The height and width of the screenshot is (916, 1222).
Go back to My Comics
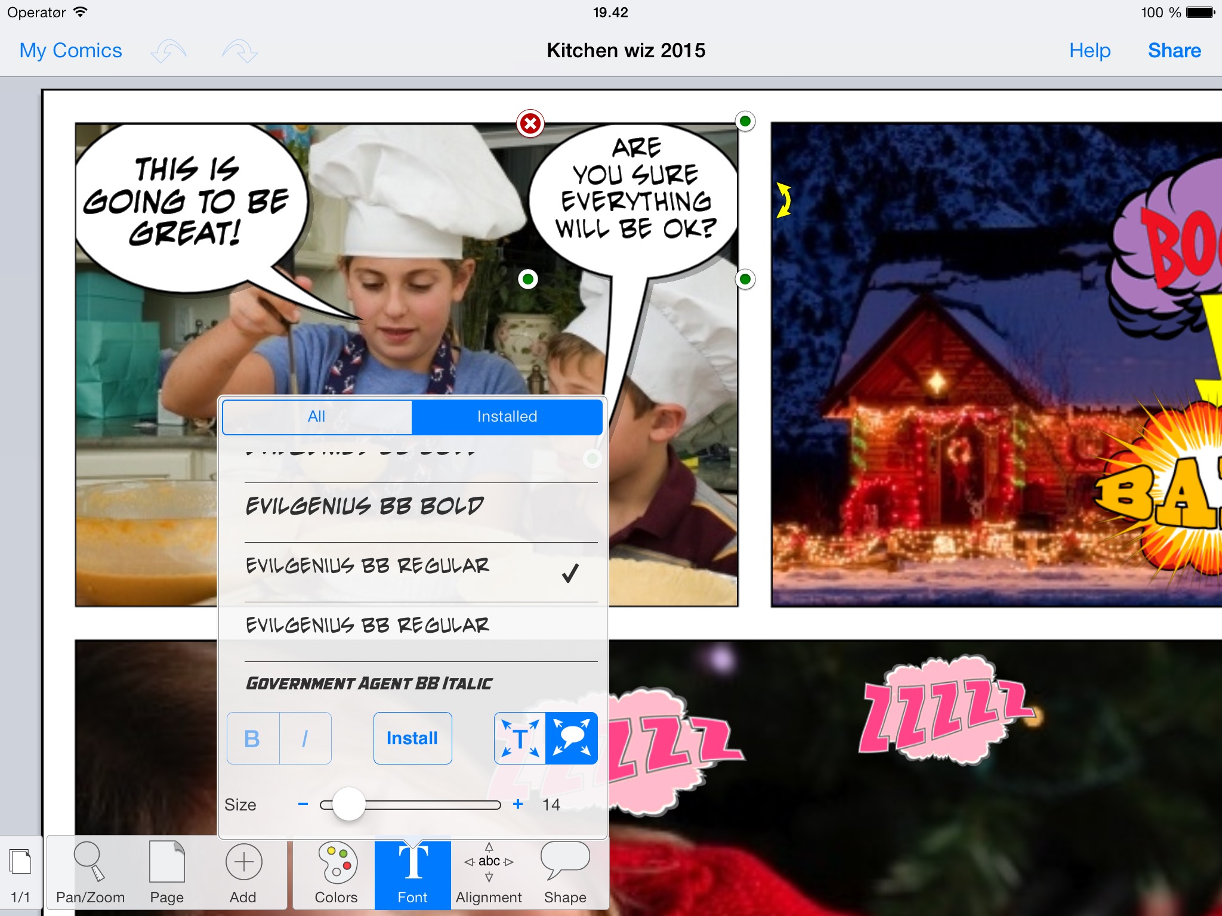70,51
